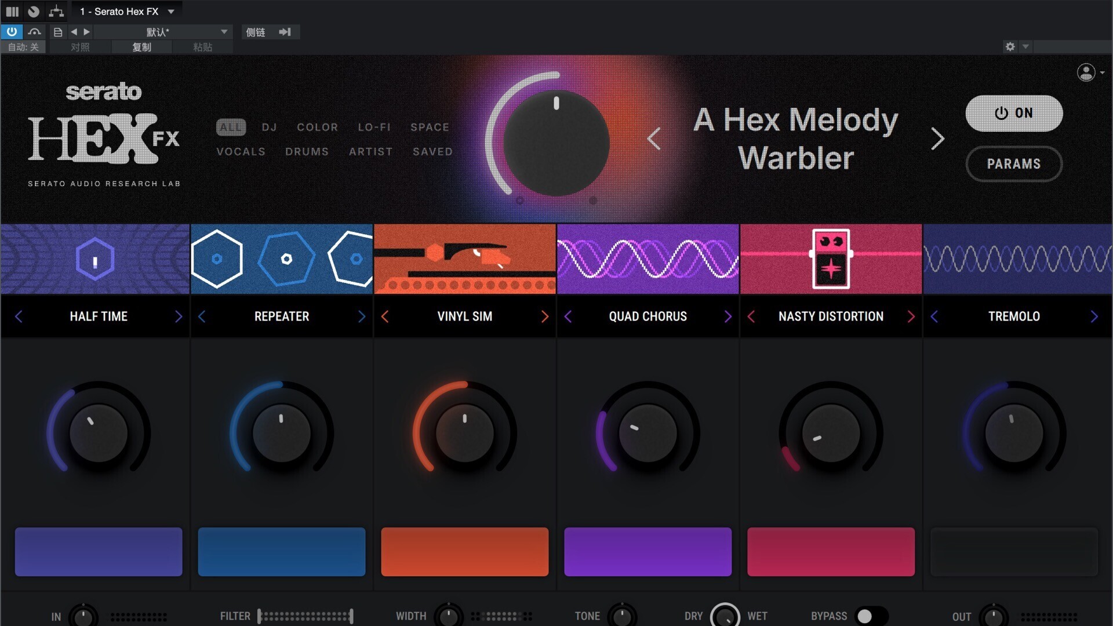1113x626 pixels.
Task: Switch TREMOLO slot to next effect
Action: pos(1094,316)
